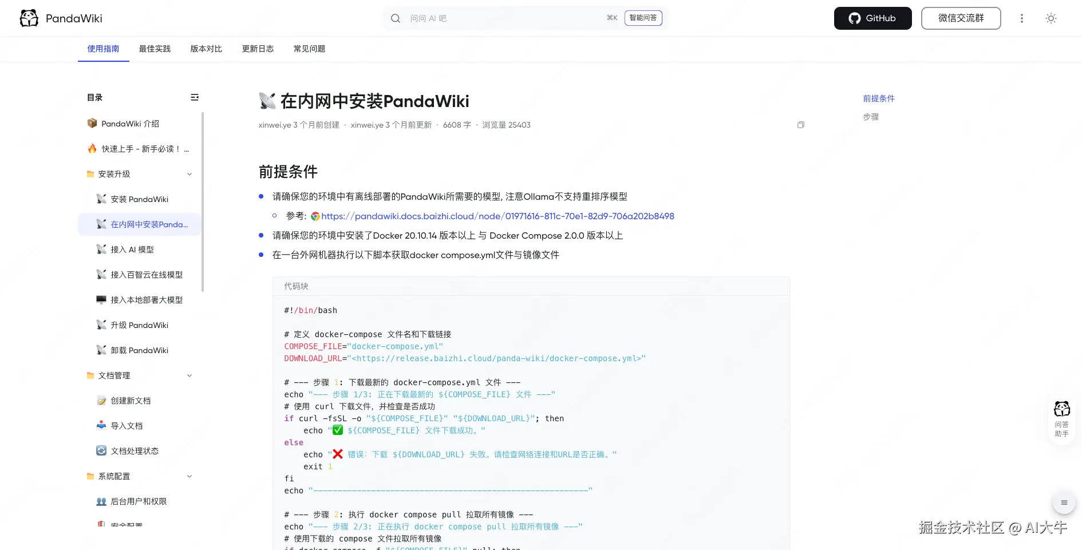Click the satellite icon beside 安装 PandaWiki
The width and height of the screenshot is (1082, 550).
tap(101, 199)
